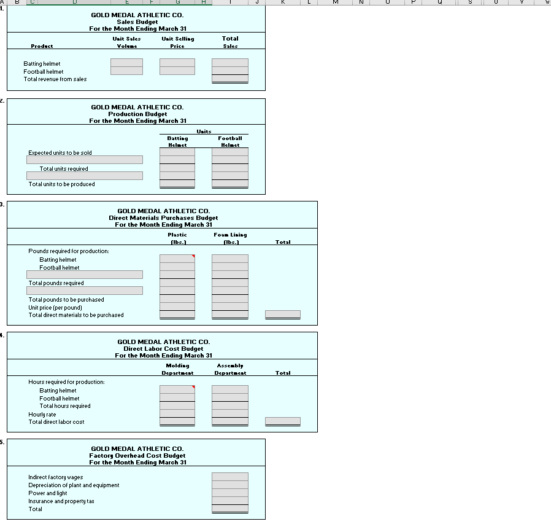The width and height of the screenshot is (551, 524).
Task: Select Power and light amount cell
Action: (x=230, y=493)
